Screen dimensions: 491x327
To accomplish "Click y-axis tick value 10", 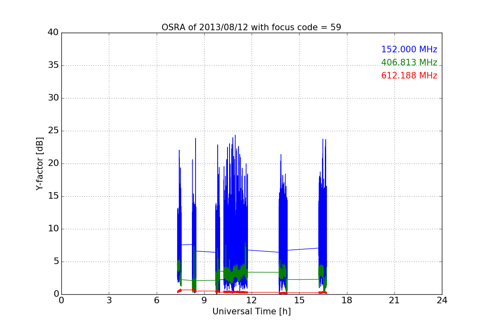I will (53, 229).
